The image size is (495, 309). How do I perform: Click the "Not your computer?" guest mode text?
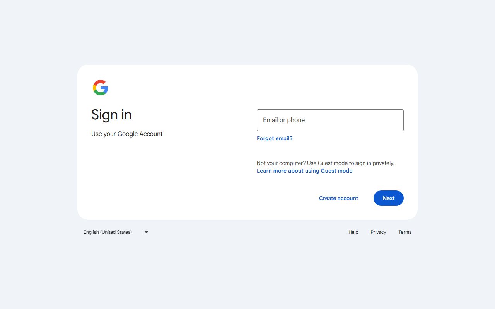[325, 163]
